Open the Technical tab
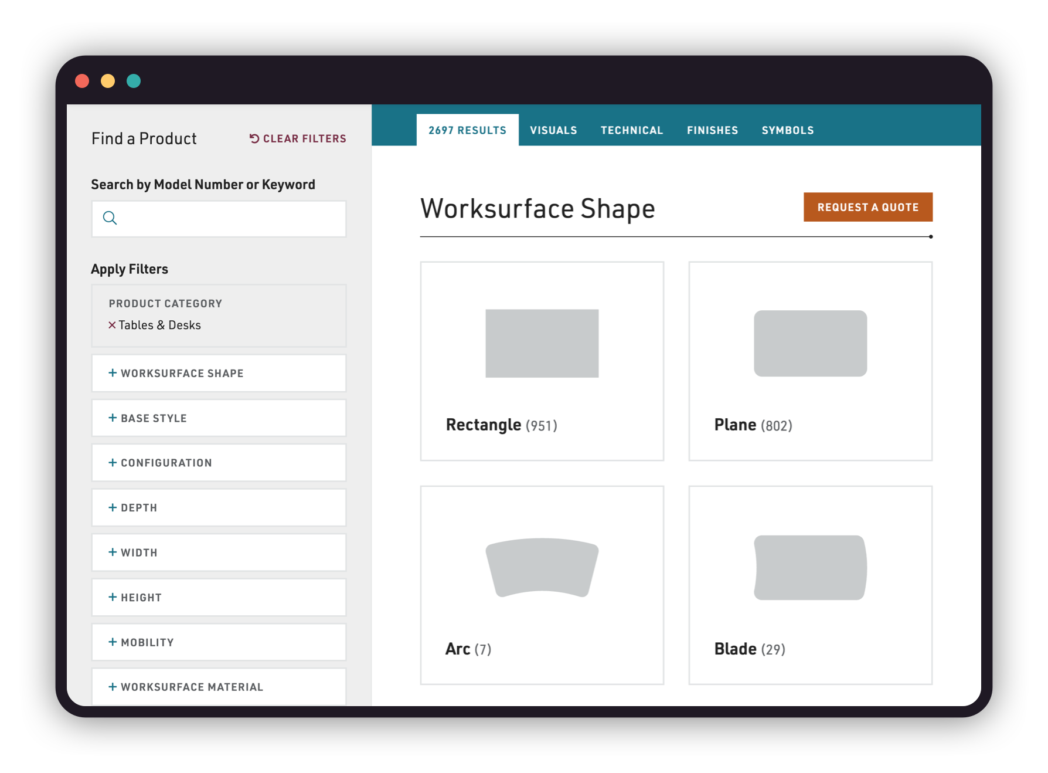1048x773 pixels. pyautogui.click(x=631, y=130)
